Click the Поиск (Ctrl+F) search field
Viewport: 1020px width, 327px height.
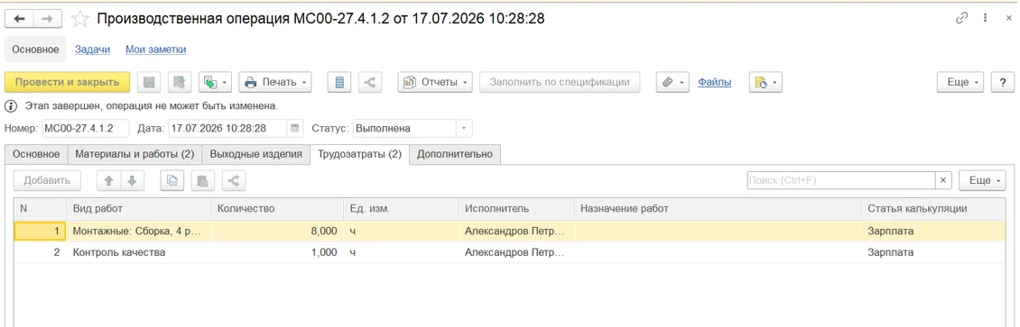pos(841,180)
